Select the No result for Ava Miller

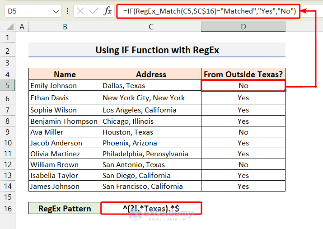(x=243, y=132)
